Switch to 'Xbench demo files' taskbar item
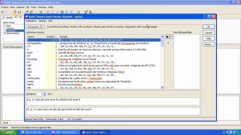Viewport: 241px width, 135px height. (x=34, y=132)
